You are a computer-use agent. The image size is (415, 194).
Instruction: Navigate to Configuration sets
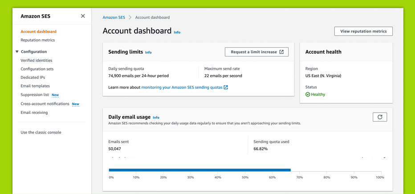tap(37, 69)
